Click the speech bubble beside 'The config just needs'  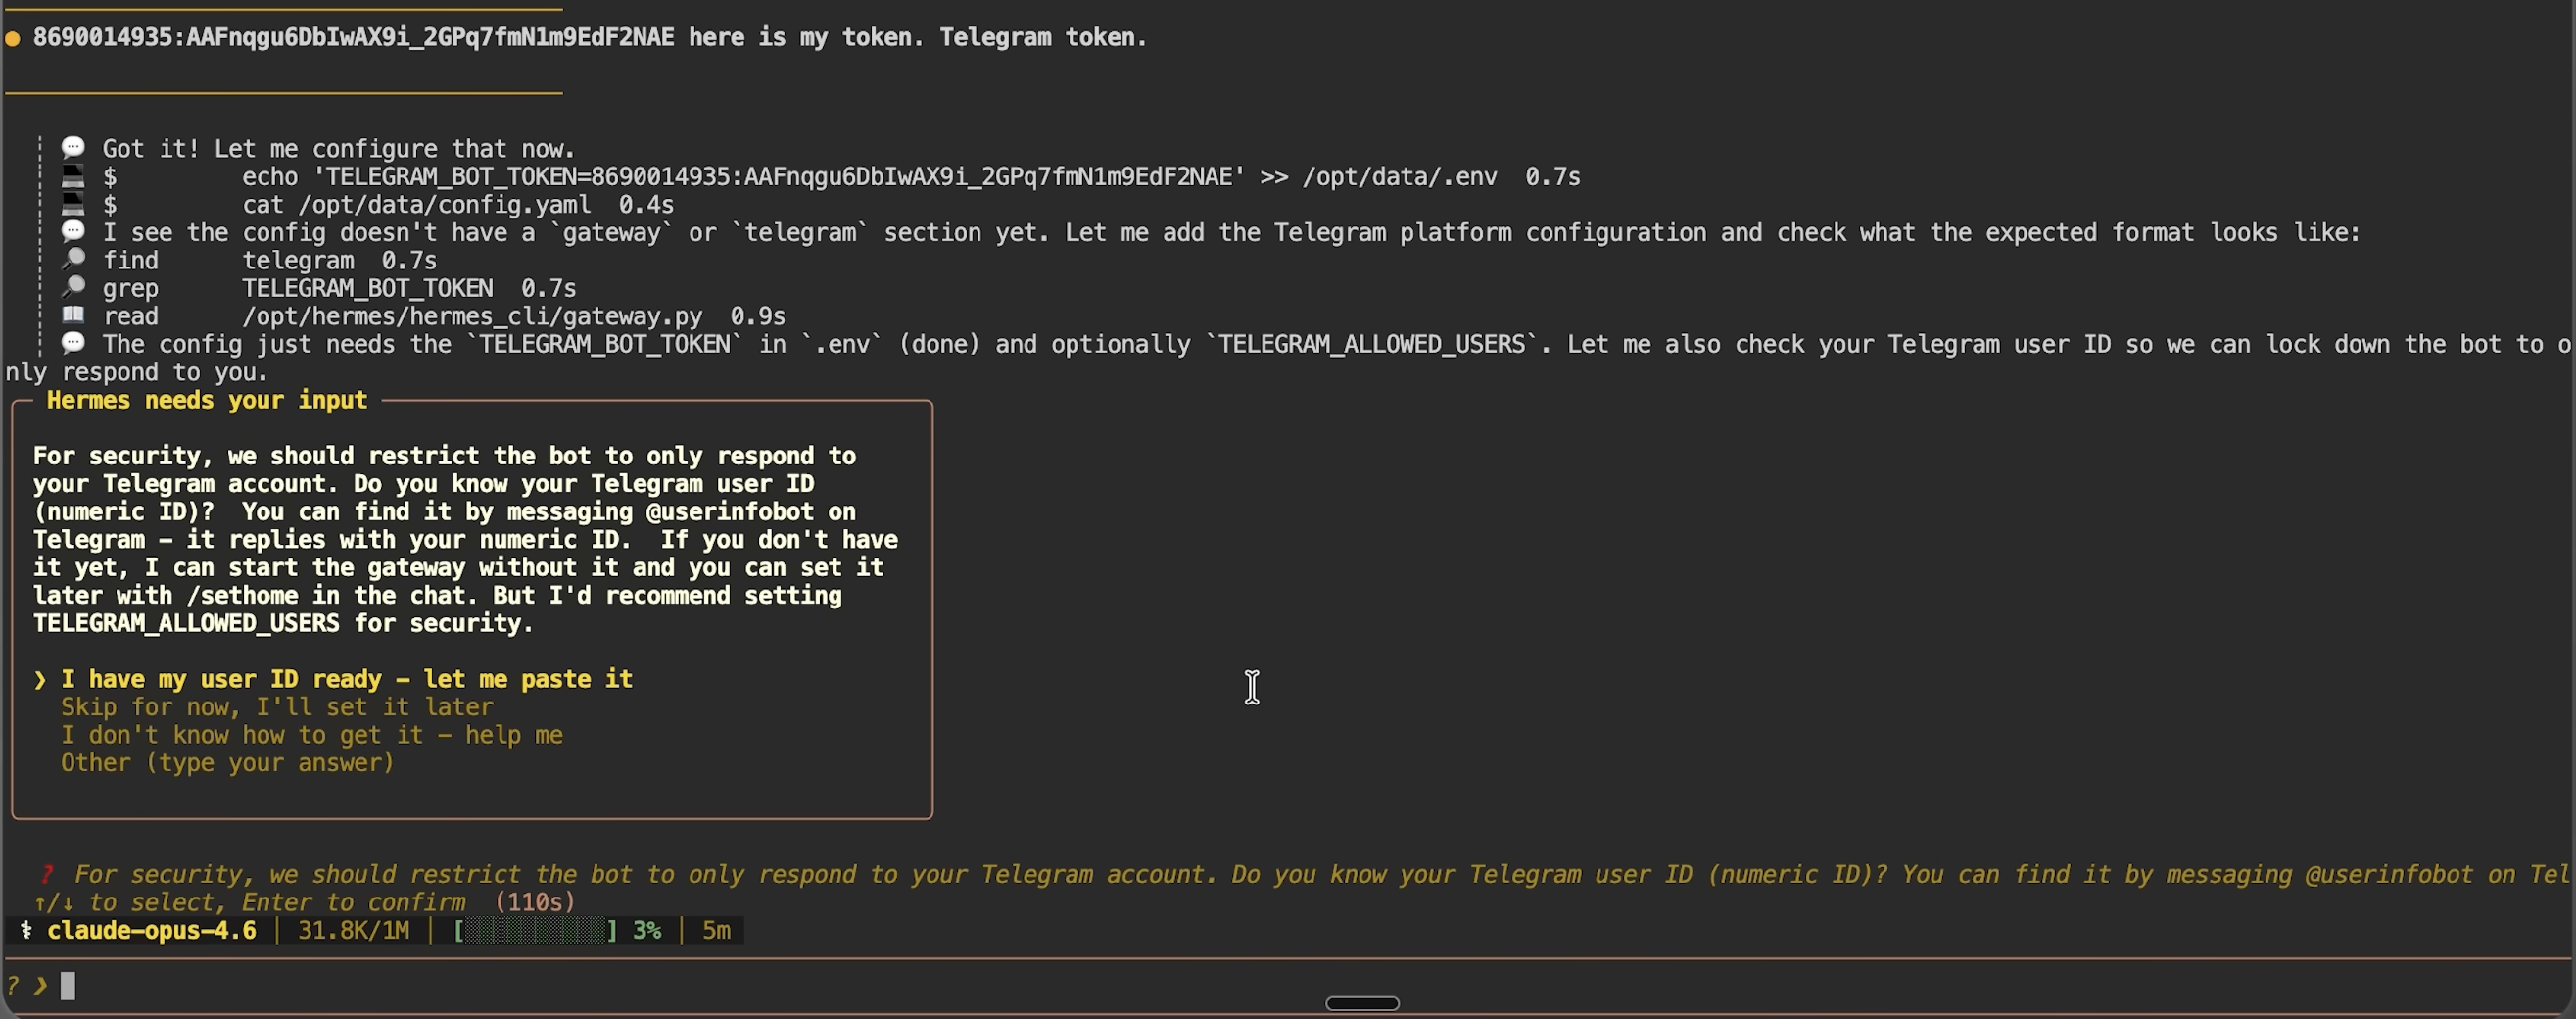click(73, 344)
